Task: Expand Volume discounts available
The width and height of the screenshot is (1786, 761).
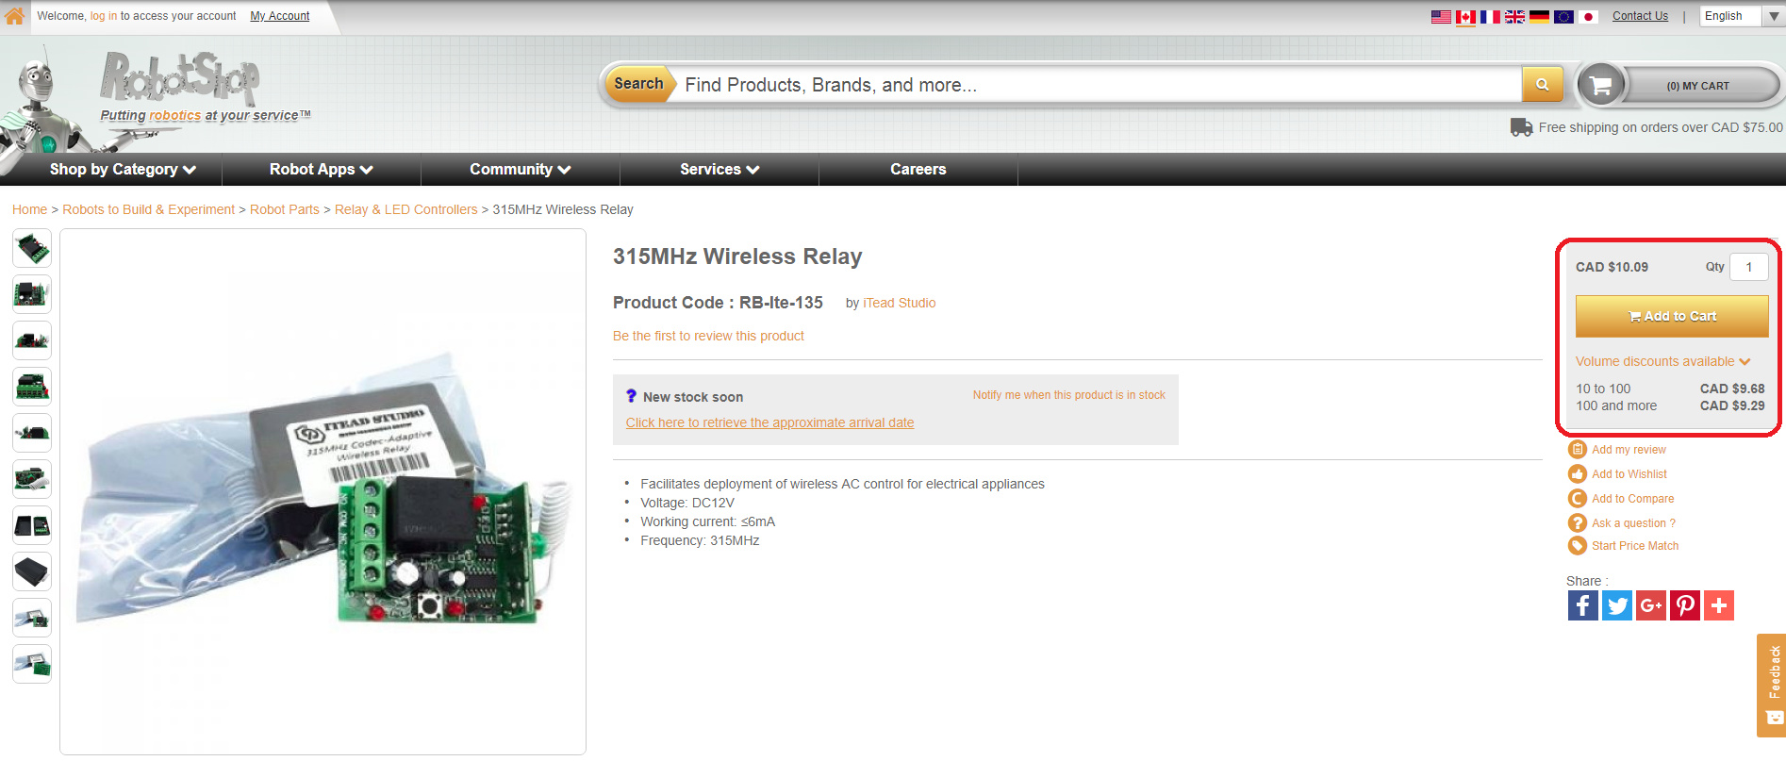Action: [1662, 361]
